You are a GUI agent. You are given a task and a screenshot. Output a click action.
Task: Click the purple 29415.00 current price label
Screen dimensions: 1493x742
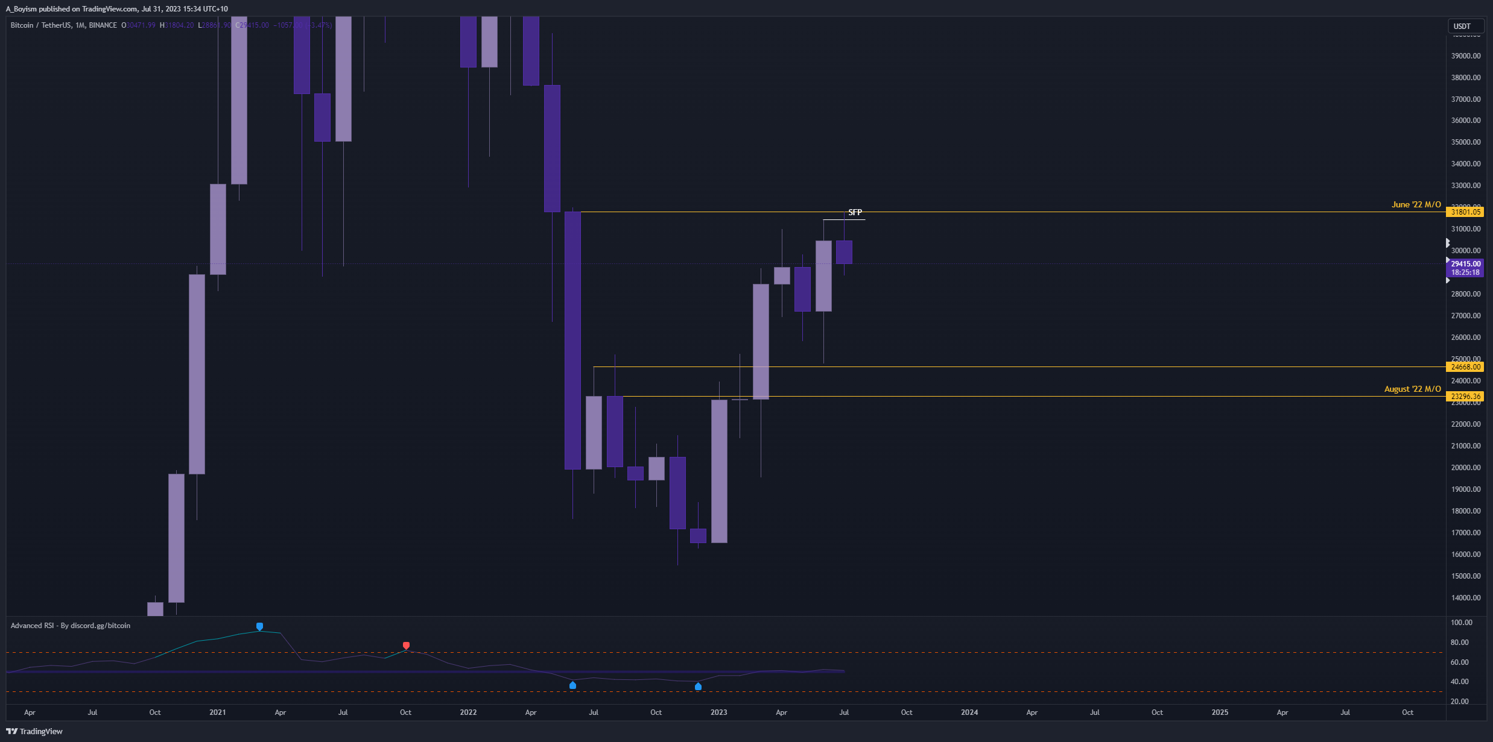[1465, 264]
